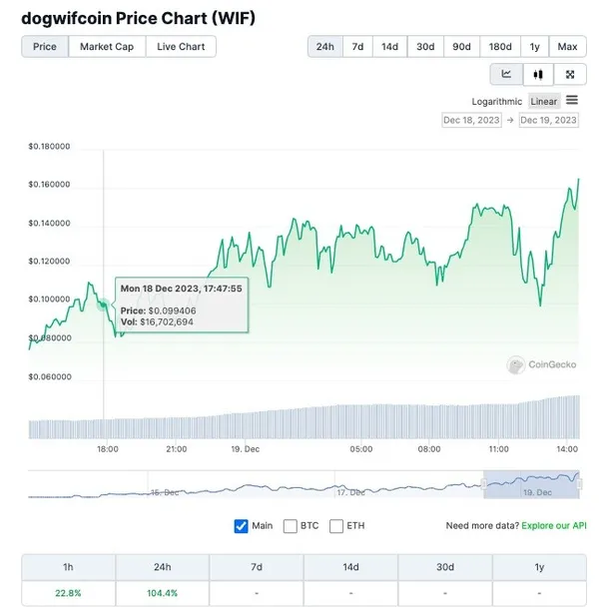Viewport: 599px width, 614px height.
Task: Select the 7d time range
Action: point(357,47)
